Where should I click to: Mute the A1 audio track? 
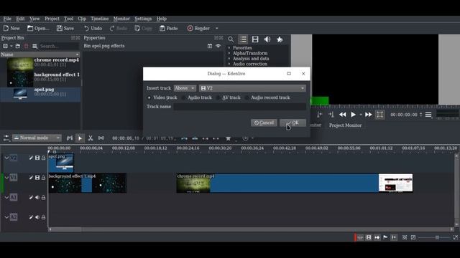point(37,198)
